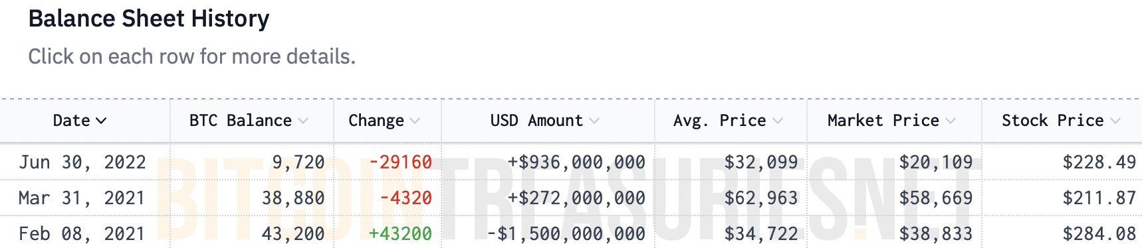
Task: Click the BTC Balance sort chevron
Action: (303, 121)
